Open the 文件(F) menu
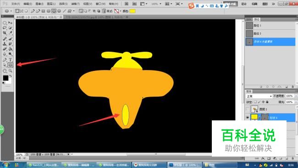Image resolution: width=298 pixels, height=168 pixels. tap(16, 4)
